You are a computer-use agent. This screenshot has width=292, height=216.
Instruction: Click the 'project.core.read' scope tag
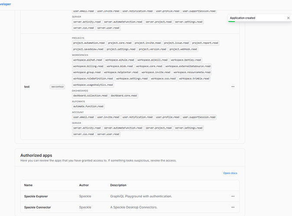(x=120, y=43)
